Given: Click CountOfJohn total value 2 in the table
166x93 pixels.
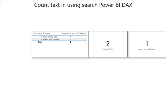Looking at the screenshot, I should coord(70,42).
